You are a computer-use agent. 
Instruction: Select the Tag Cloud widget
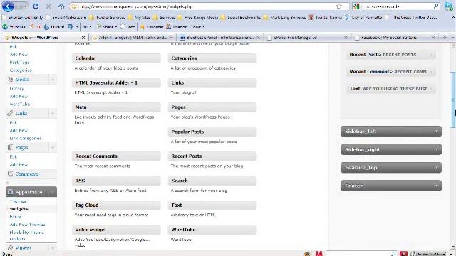coord(116,206)
